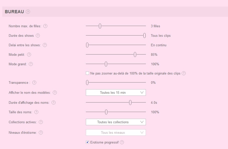Uncheck the Erotisme progressif checkbox
This screenshot has height=149, width=228.
coord(87,142)
